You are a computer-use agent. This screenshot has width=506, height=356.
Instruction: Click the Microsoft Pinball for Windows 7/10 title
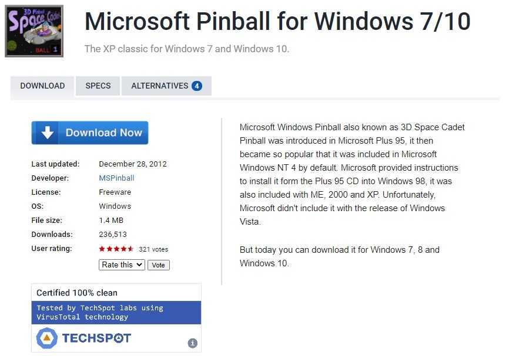coord(277,22)
